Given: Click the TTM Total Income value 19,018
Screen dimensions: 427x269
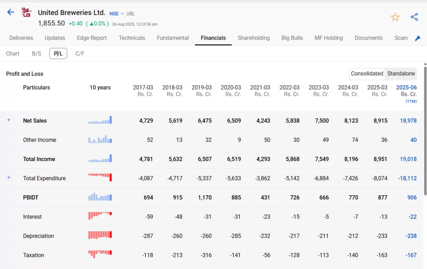Looking at the screenshot, I should (408, 159).
